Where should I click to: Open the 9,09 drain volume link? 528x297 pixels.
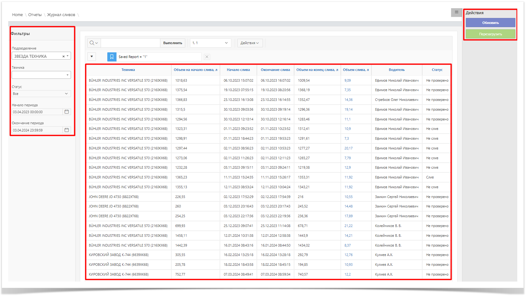347,81
